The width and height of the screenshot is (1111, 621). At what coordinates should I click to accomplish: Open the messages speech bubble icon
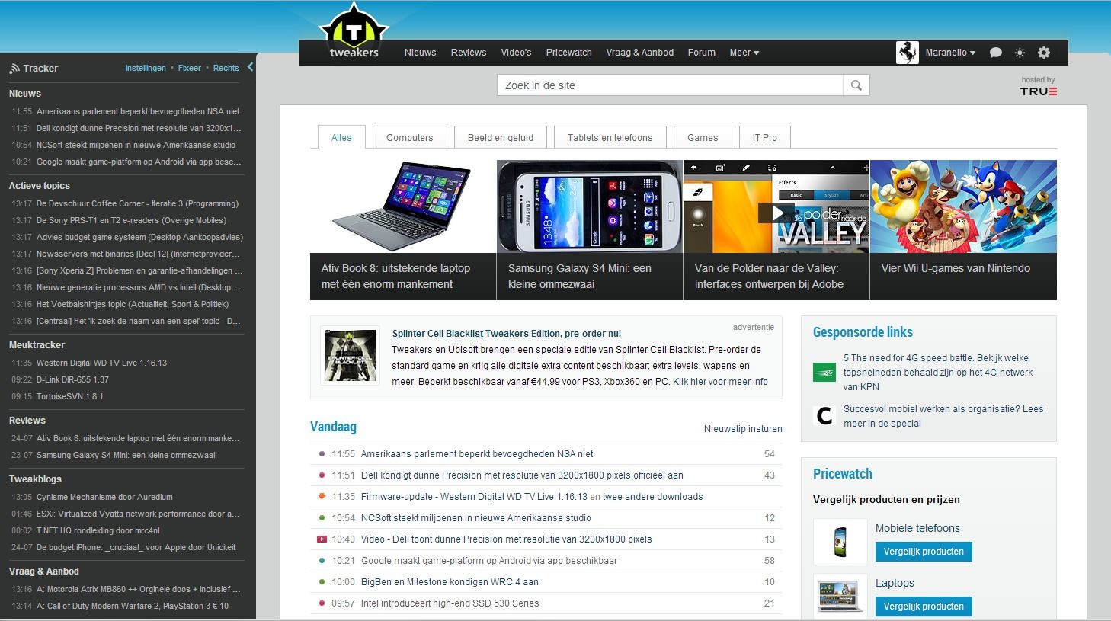[x=995, y=53]
